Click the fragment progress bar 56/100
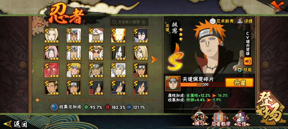288x129 pixels. pos(203,84)
